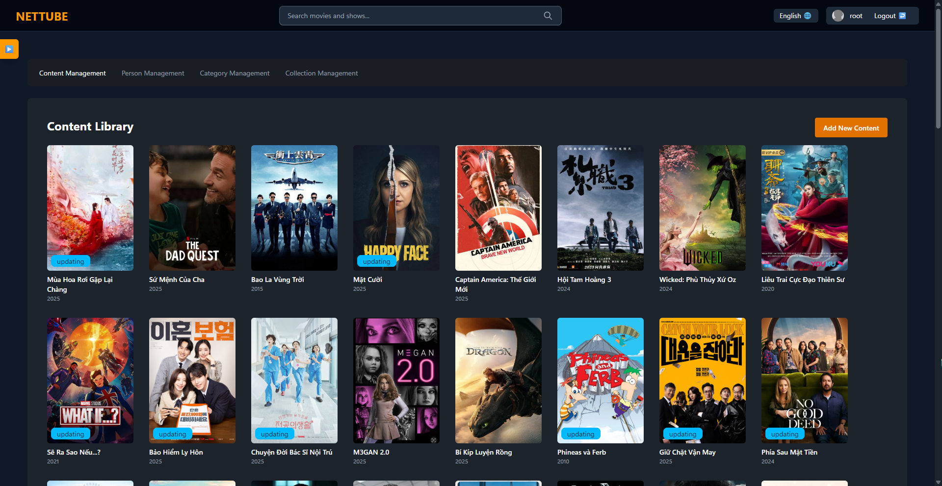Click the globe language icon
The image size is (942, 486).
808,16
